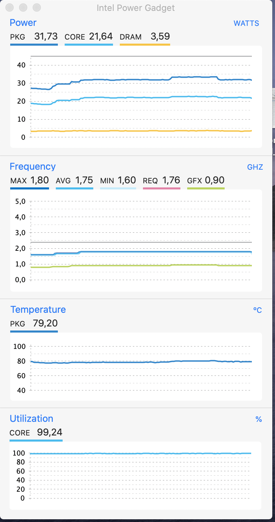275x522 pixels.
Task: Select the MAX frequency legend label
Action: (18, 181)
